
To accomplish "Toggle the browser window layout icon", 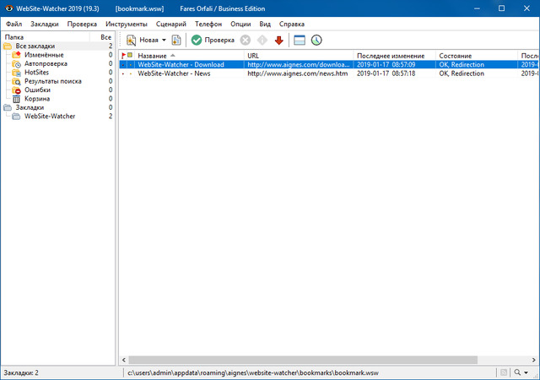I will 300,40.
